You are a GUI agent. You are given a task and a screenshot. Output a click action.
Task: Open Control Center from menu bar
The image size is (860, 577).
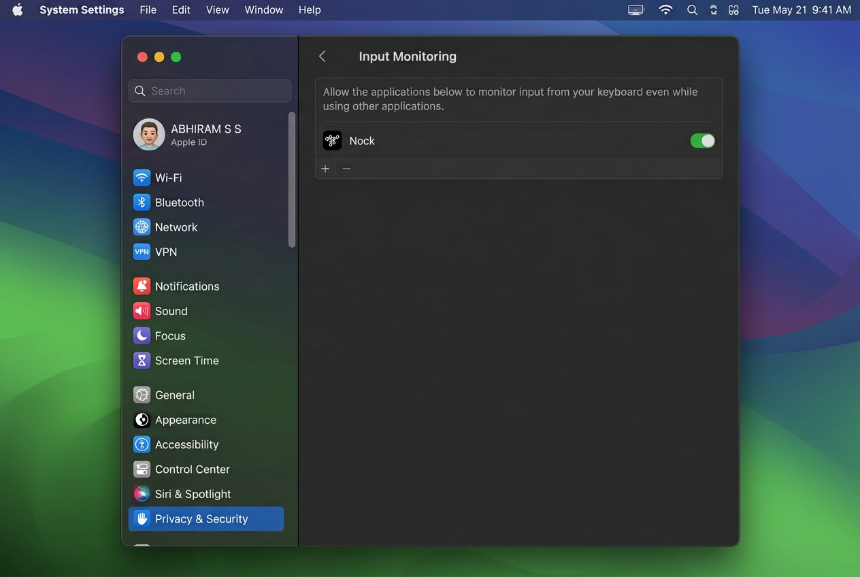tap(733, 10)
